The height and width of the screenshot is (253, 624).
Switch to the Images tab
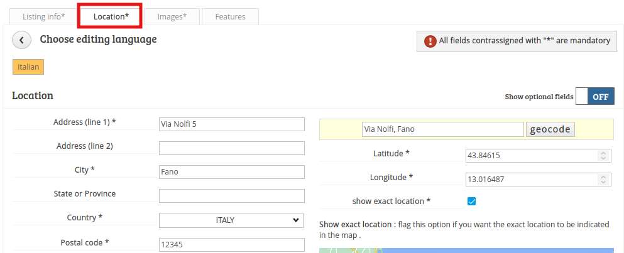click(x=172, y=17)
